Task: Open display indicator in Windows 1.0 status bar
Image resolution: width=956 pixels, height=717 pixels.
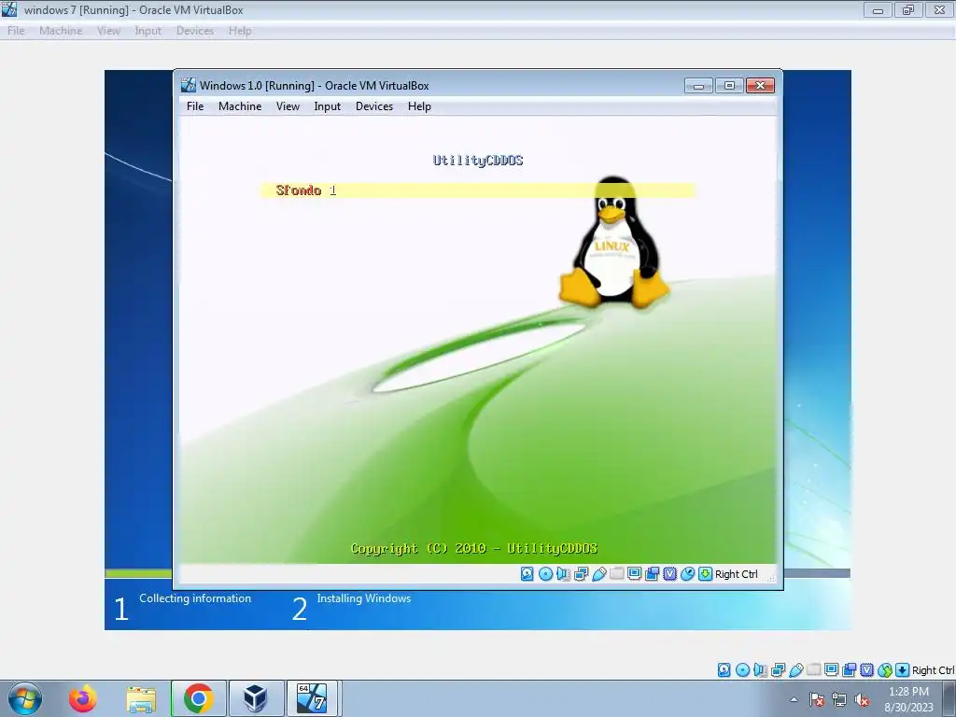Action: [x=634, y=574]
